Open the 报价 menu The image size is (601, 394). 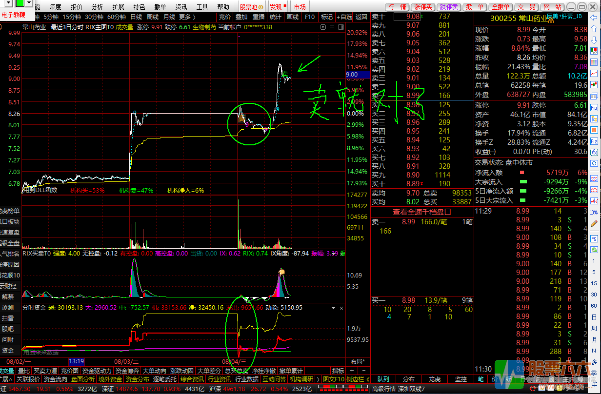77,7
